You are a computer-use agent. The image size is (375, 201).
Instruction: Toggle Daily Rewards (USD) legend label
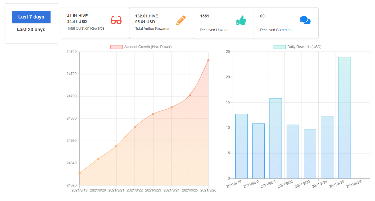click(x=304, y=47)
